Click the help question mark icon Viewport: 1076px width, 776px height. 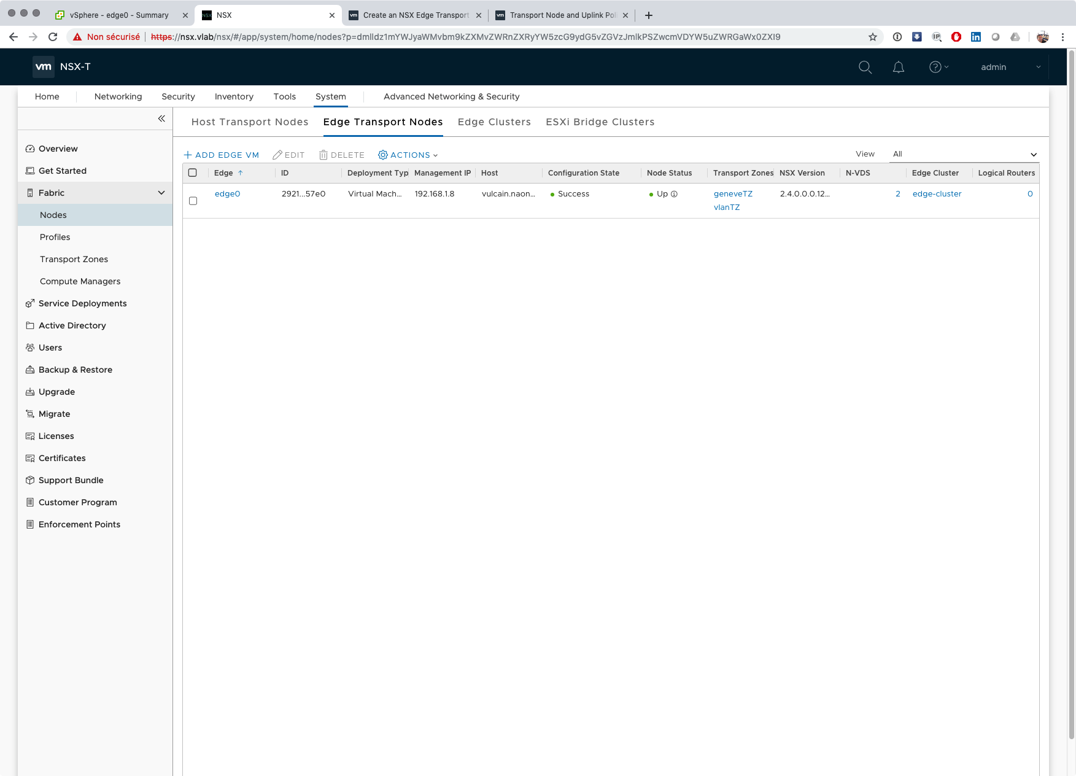[935, 67]
